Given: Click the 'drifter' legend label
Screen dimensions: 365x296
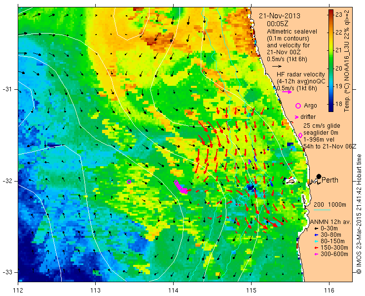Looking at the screenshot, I should (308, 117).
